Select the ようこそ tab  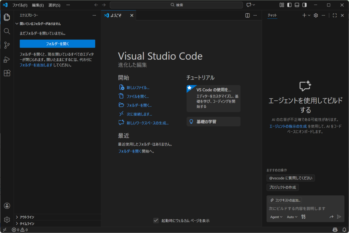(116, 15)
